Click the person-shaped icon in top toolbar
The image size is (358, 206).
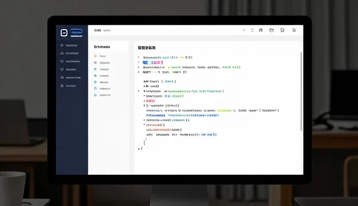[261, 30]
